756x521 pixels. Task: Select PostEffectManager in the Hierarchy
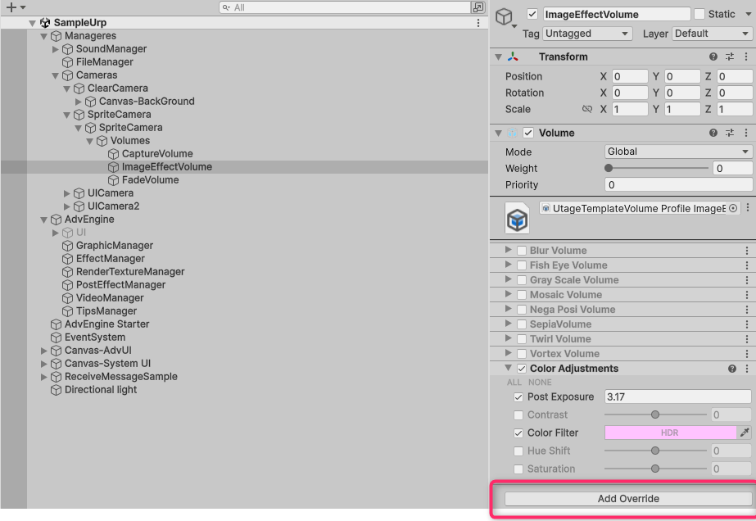[x=120, y=285]
